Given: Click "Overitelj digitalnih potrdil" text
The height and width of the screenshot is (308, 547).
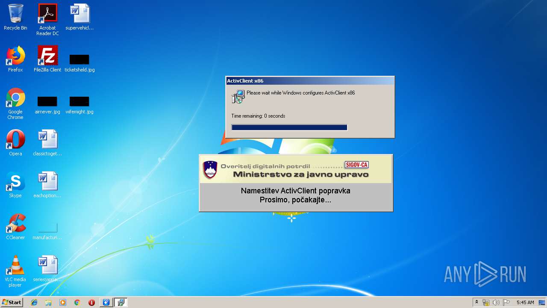Looking at the screenshot, I should pos(265,166).
